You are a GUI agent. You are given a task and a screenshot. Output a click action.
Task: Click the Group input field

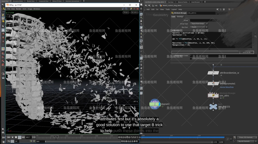tap(203, 20)
